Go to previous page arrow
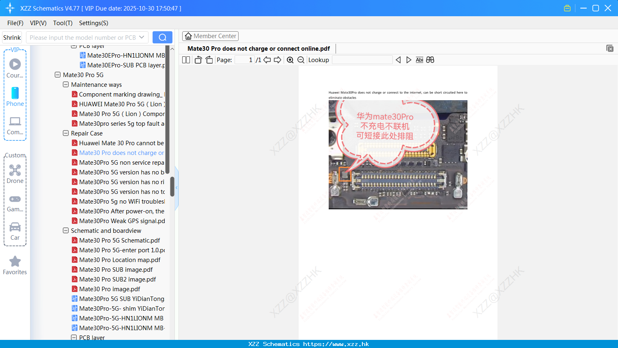This screenshot has width=618, height=348. click(x=267, y=60)
